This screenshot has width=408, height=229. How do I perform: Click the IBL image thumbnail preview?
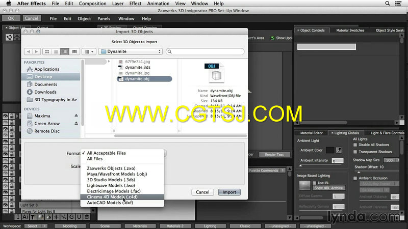tap(304, 185)
